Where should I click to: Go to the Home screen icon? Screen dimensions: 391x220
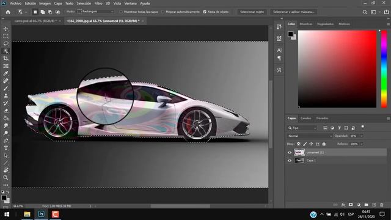coord(8,12)
